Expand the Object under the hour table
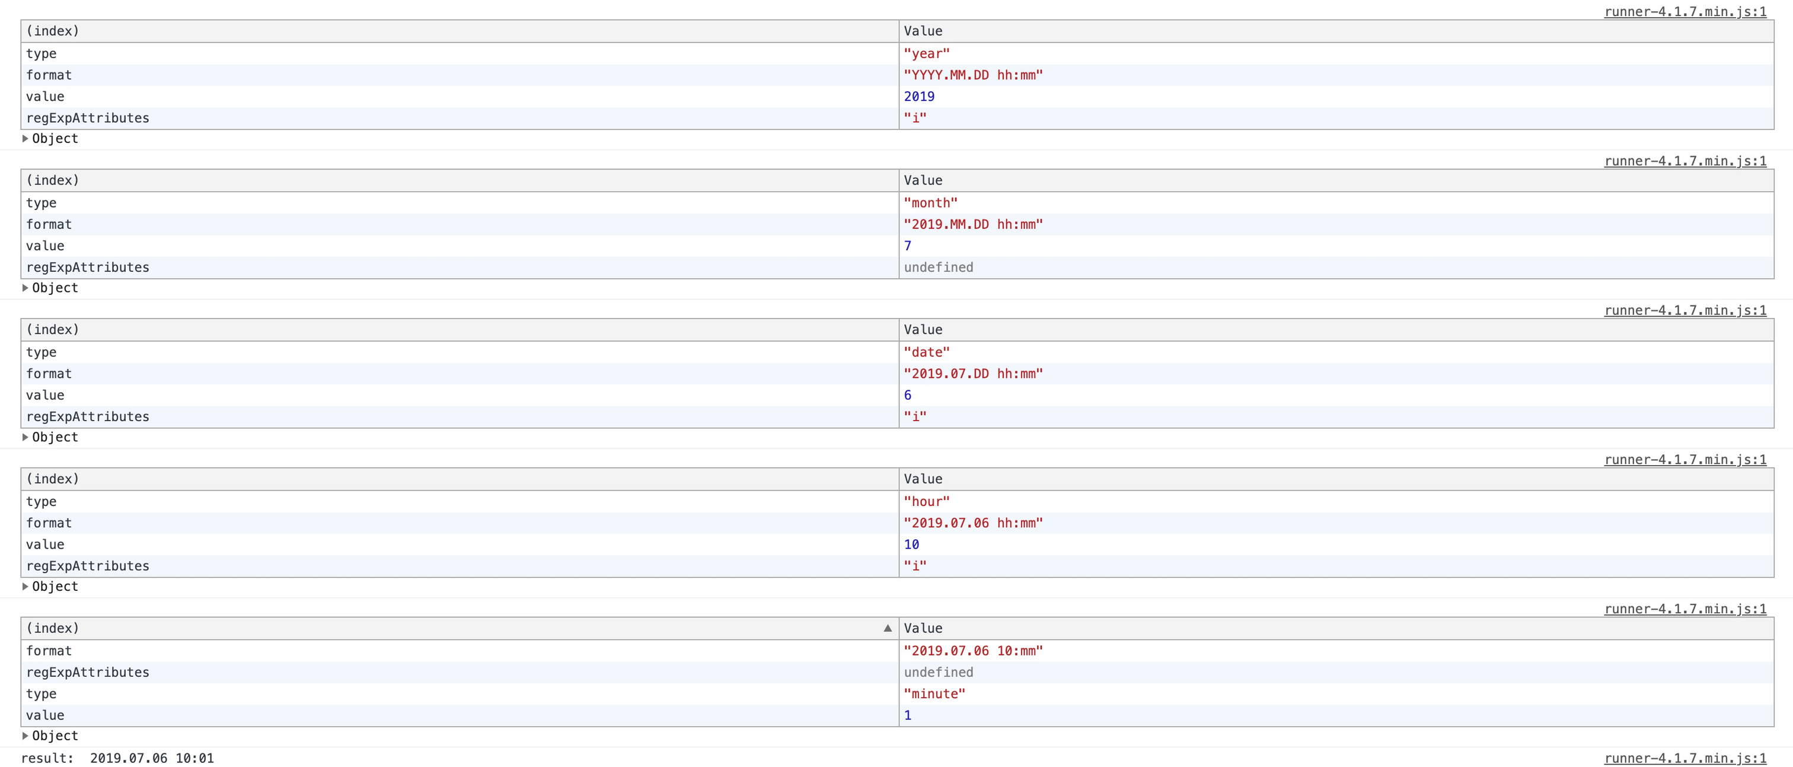The image size is (1793, 767). coord(25,587)
